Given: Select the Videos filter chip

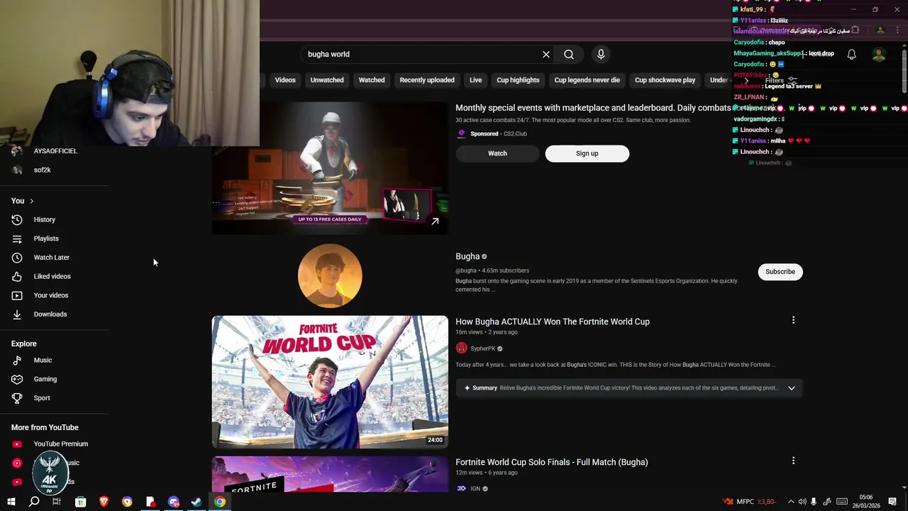Looking at the screenshot, I should click(x=285, y=80).
